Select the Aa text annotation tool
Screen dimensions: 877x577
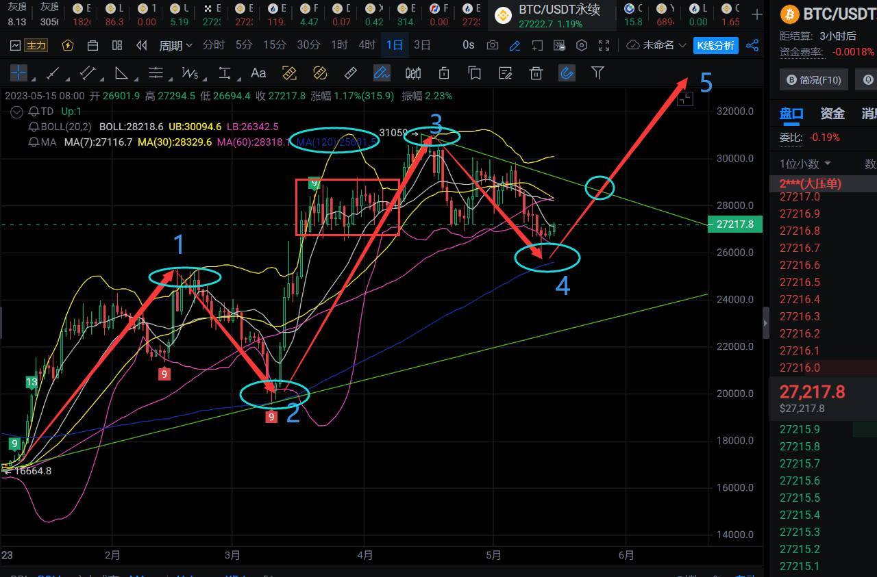(258, 73)
